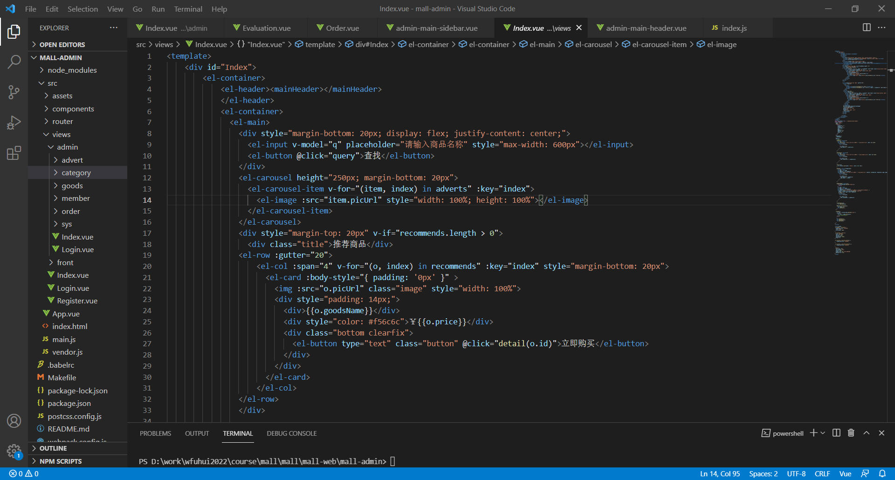Expand the OPEN EDITORS section
Screen dimensions: 895x480
77,45
